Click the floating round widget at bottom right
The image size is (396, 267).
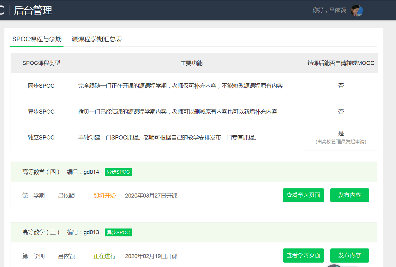[x=334, y=265]
